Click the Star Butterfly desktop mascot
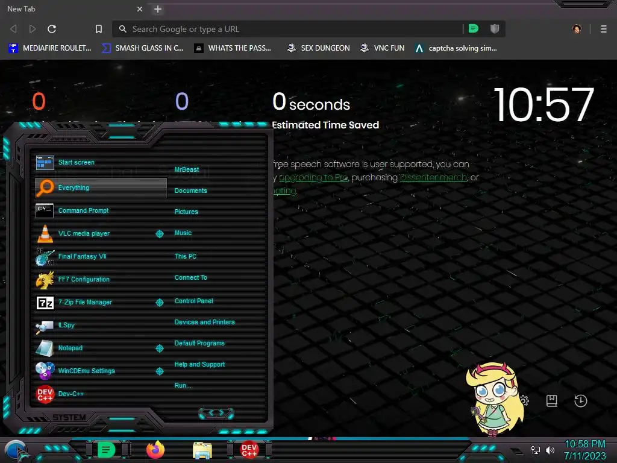The height and width of the screenshot is (463, 617). click(x=495, y=399)
